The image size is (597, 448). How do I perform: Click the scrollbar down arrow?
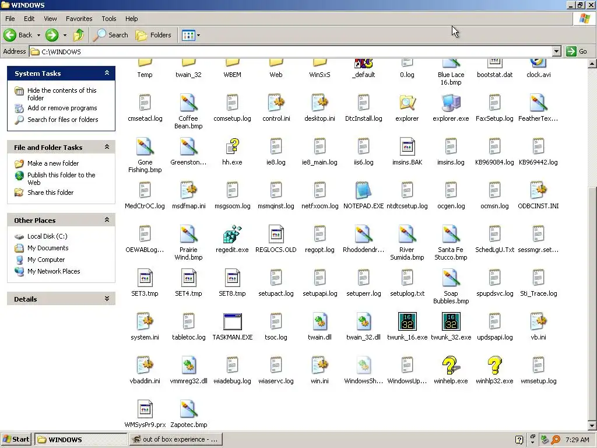pyautogui.click(x=592, y=425)
